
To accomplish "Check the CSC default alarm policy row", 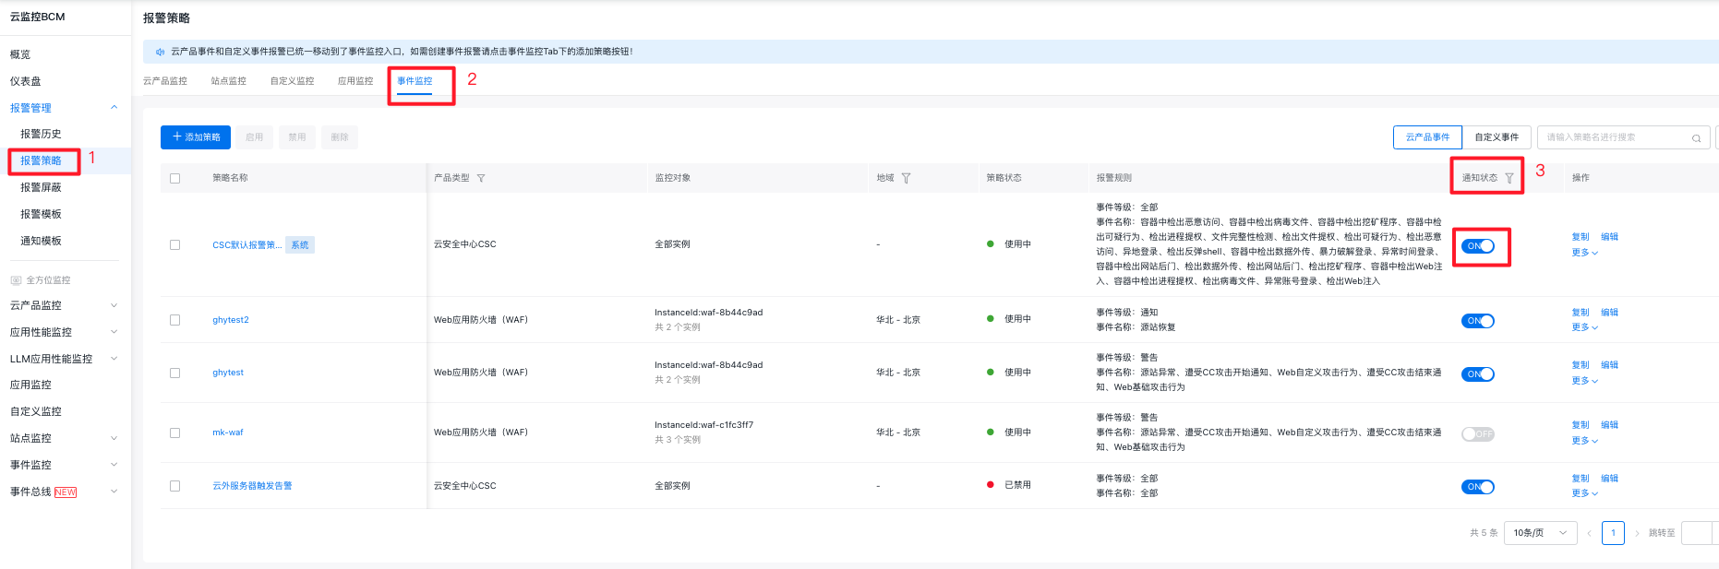I will point(174,244).
